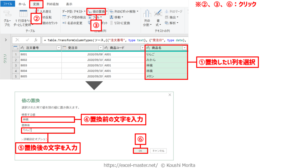Screen dimensions: 299x168
Task: Expand 詳細設定オプション in the dialog
Action: click(35, 139)
